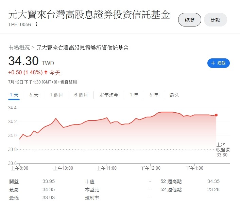The height and width of the screenshot is (206, 240).
Task: Click the main fund title heading
Action: [x=89, y=15]
